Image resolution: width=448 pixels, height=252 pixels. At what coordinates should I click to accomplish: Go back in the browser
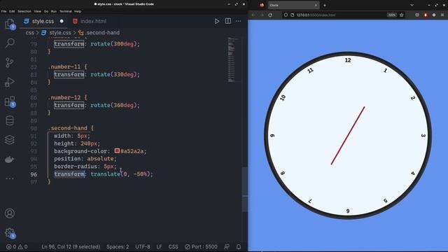click(x=253, y=15)
